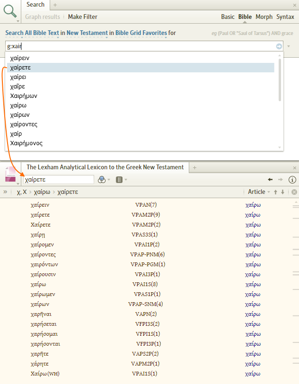Choose suggestion Χαιρήμονος
This screenshot has width=299, height=384.
coord(141,143)
